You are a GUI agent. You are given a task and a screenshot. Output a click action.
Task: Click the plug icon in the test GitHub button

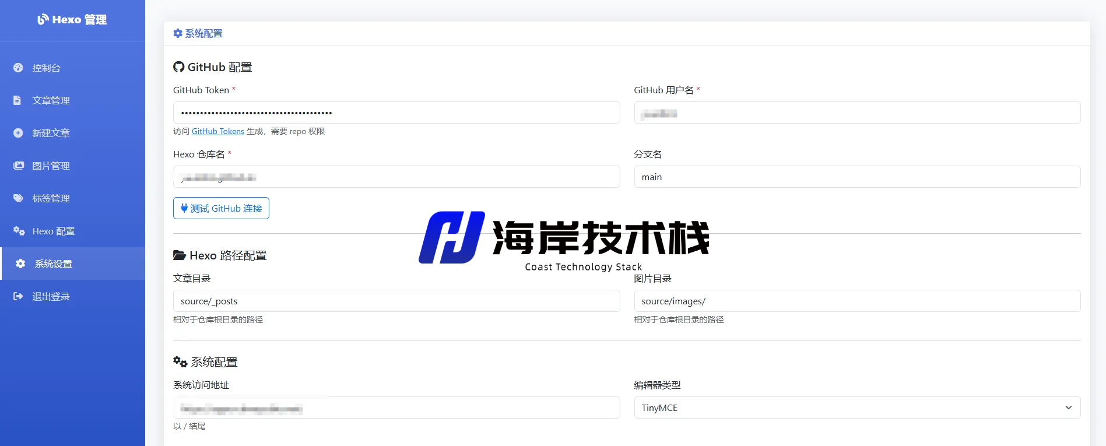click(x=184, y=208)
